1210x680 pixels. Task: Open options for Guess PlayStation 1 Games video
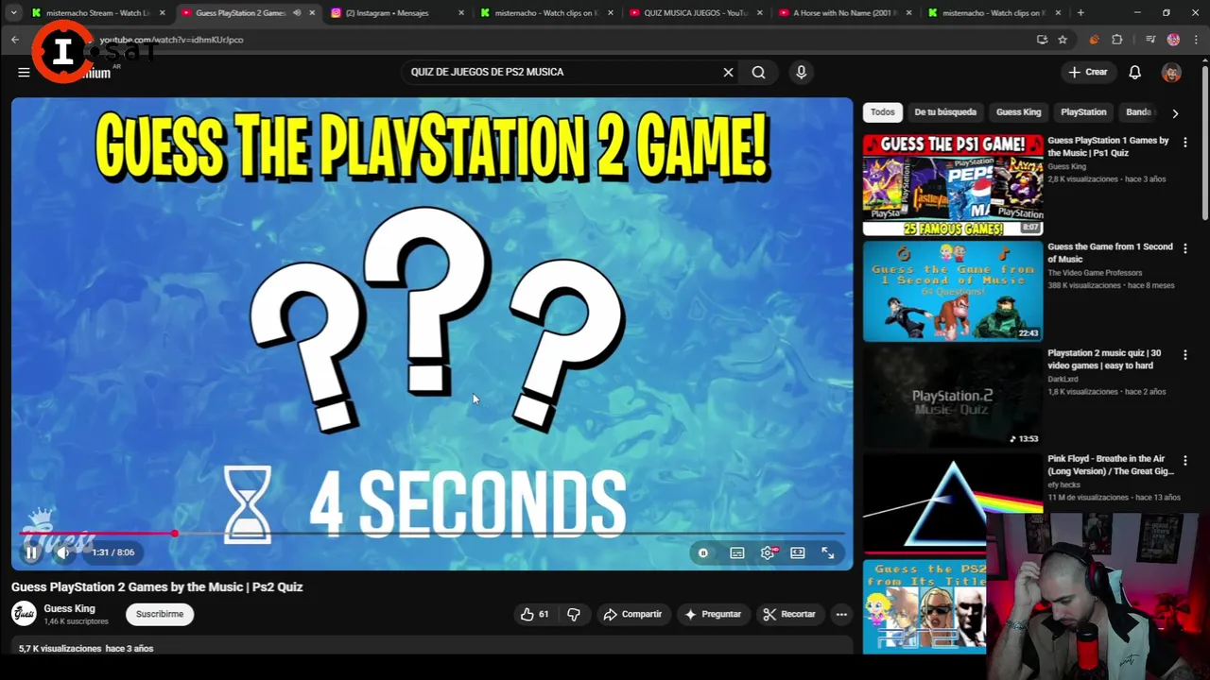(x=1185, y=142)
